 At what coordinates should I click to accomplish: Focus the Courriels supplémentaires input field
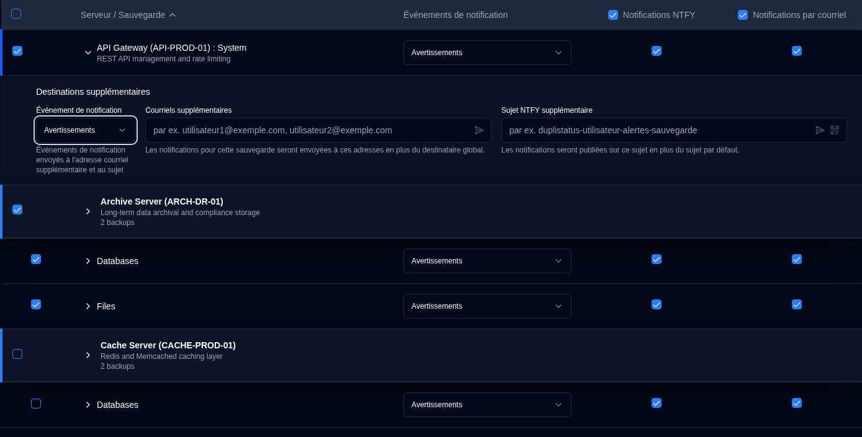(x=318, y=130)
